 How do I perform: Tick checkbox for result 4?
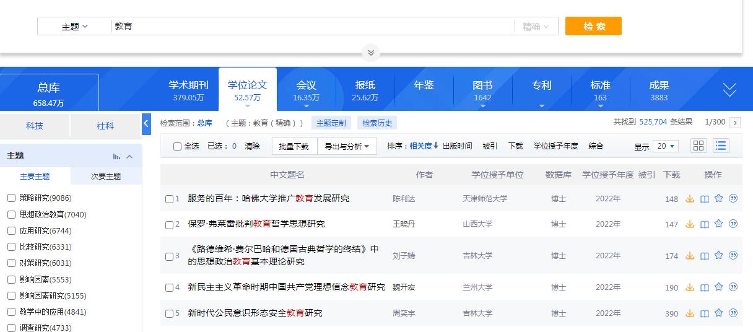[x=169, y=288]
